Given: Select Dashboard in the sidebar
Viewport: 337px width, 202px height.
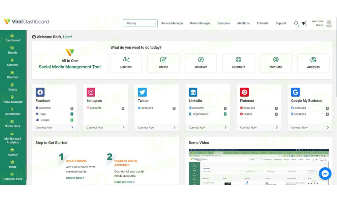Looking at the screenshot, I should (13, 38).
